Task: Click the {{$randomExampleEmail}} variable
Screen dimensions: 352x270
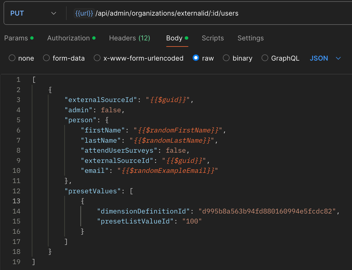Action: click(x=168, y=171)
